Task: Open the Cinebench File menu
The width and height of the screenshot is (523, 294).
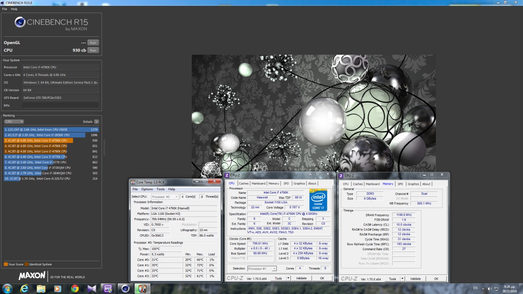Action: tap(4, 9)
